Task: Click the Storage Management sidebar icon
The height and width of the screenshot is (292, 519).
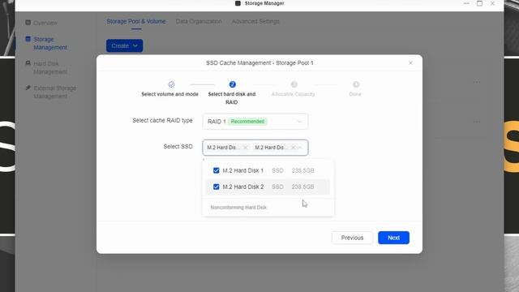Action: (x=28, y=39)
